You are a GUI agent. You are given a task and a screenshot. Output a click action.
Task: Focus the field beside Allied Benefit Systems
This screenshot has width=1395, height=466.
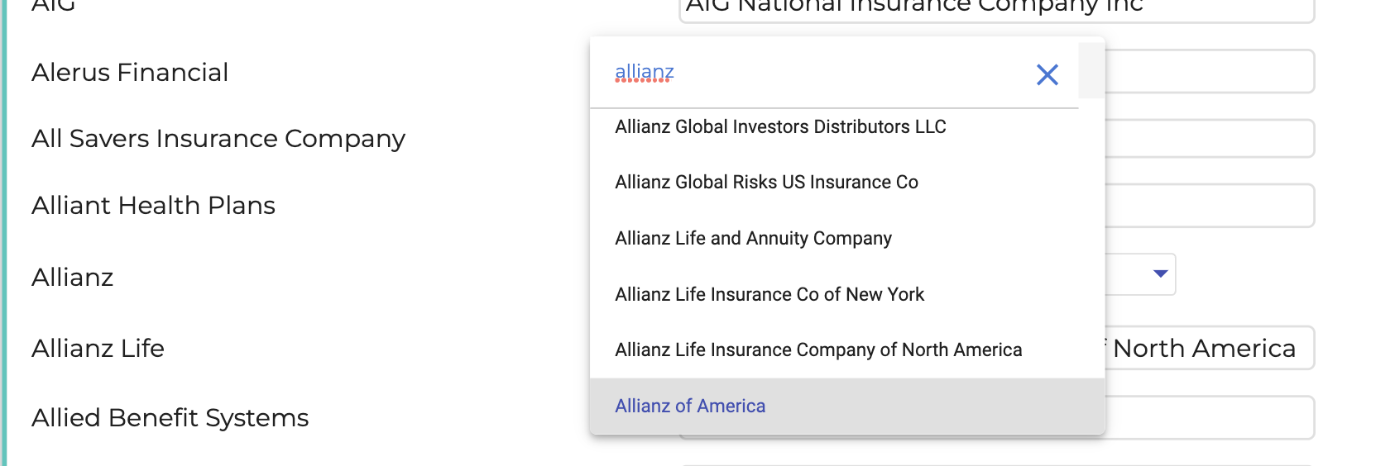tap(1208, 418)
